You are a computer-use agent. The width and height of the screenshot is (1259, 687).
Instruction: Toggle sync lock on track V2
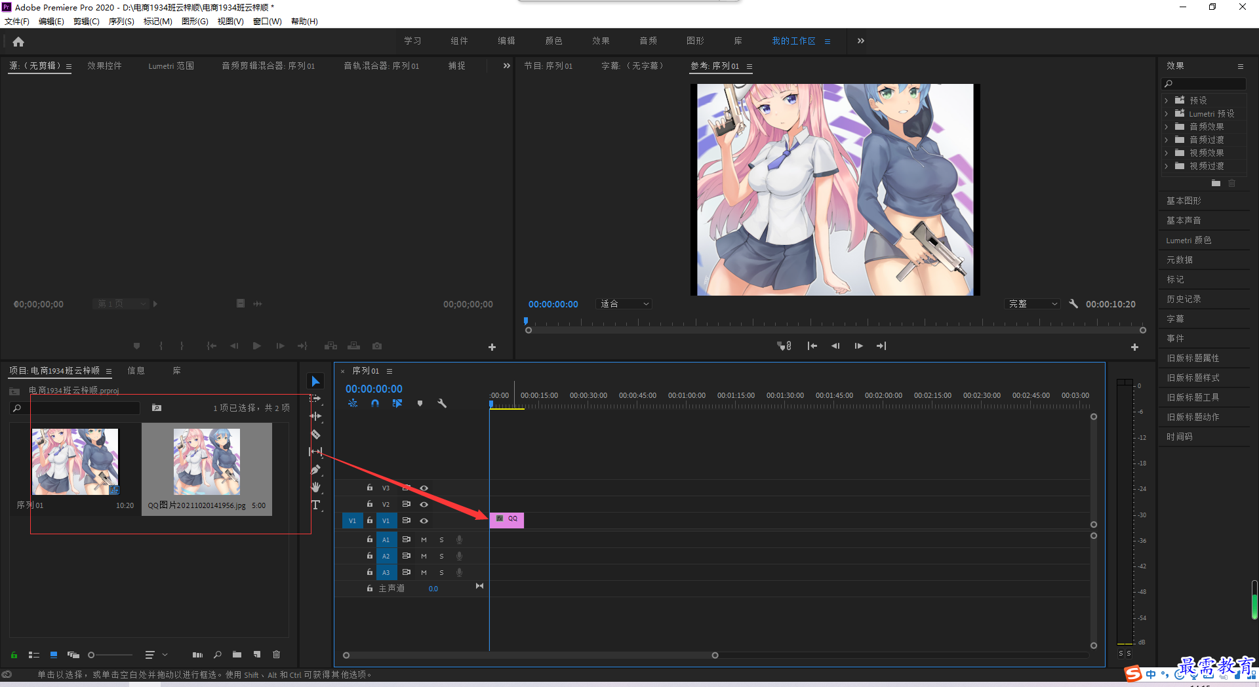click(407, 504)
